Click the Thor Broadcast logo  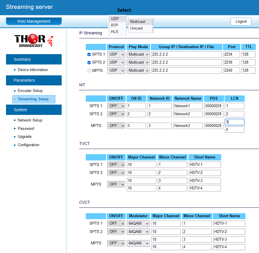[34, 40]
